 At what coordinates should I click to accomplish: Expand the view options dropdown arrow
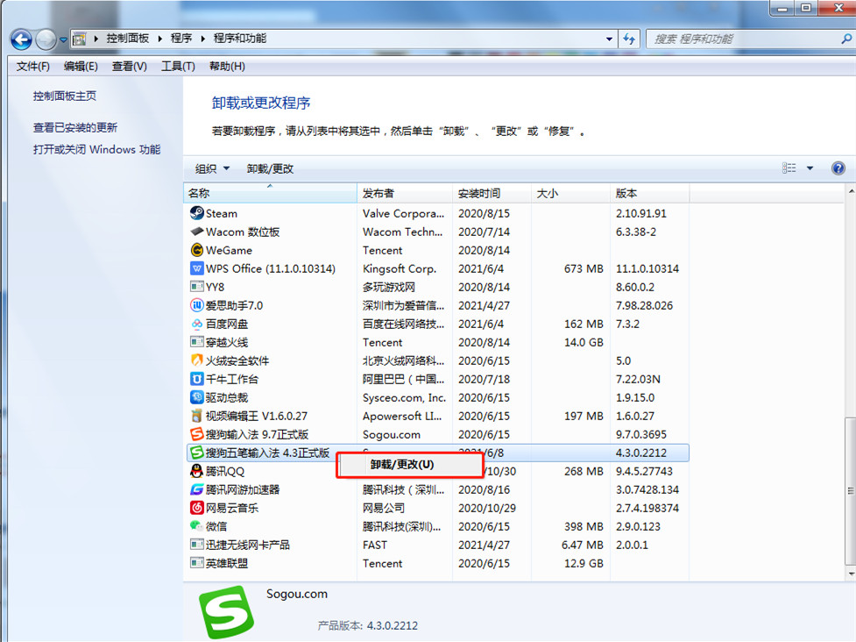click(810, 168)
